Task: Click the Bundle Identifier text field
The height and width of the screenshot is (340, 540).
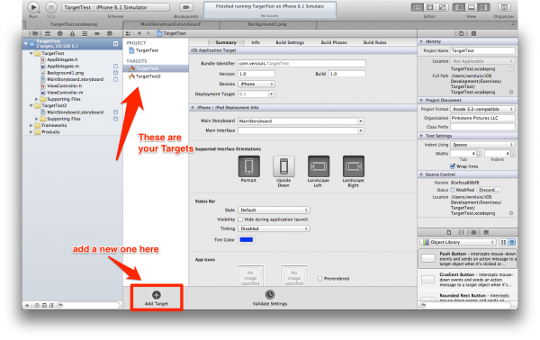Action: [x=301, y=63]
